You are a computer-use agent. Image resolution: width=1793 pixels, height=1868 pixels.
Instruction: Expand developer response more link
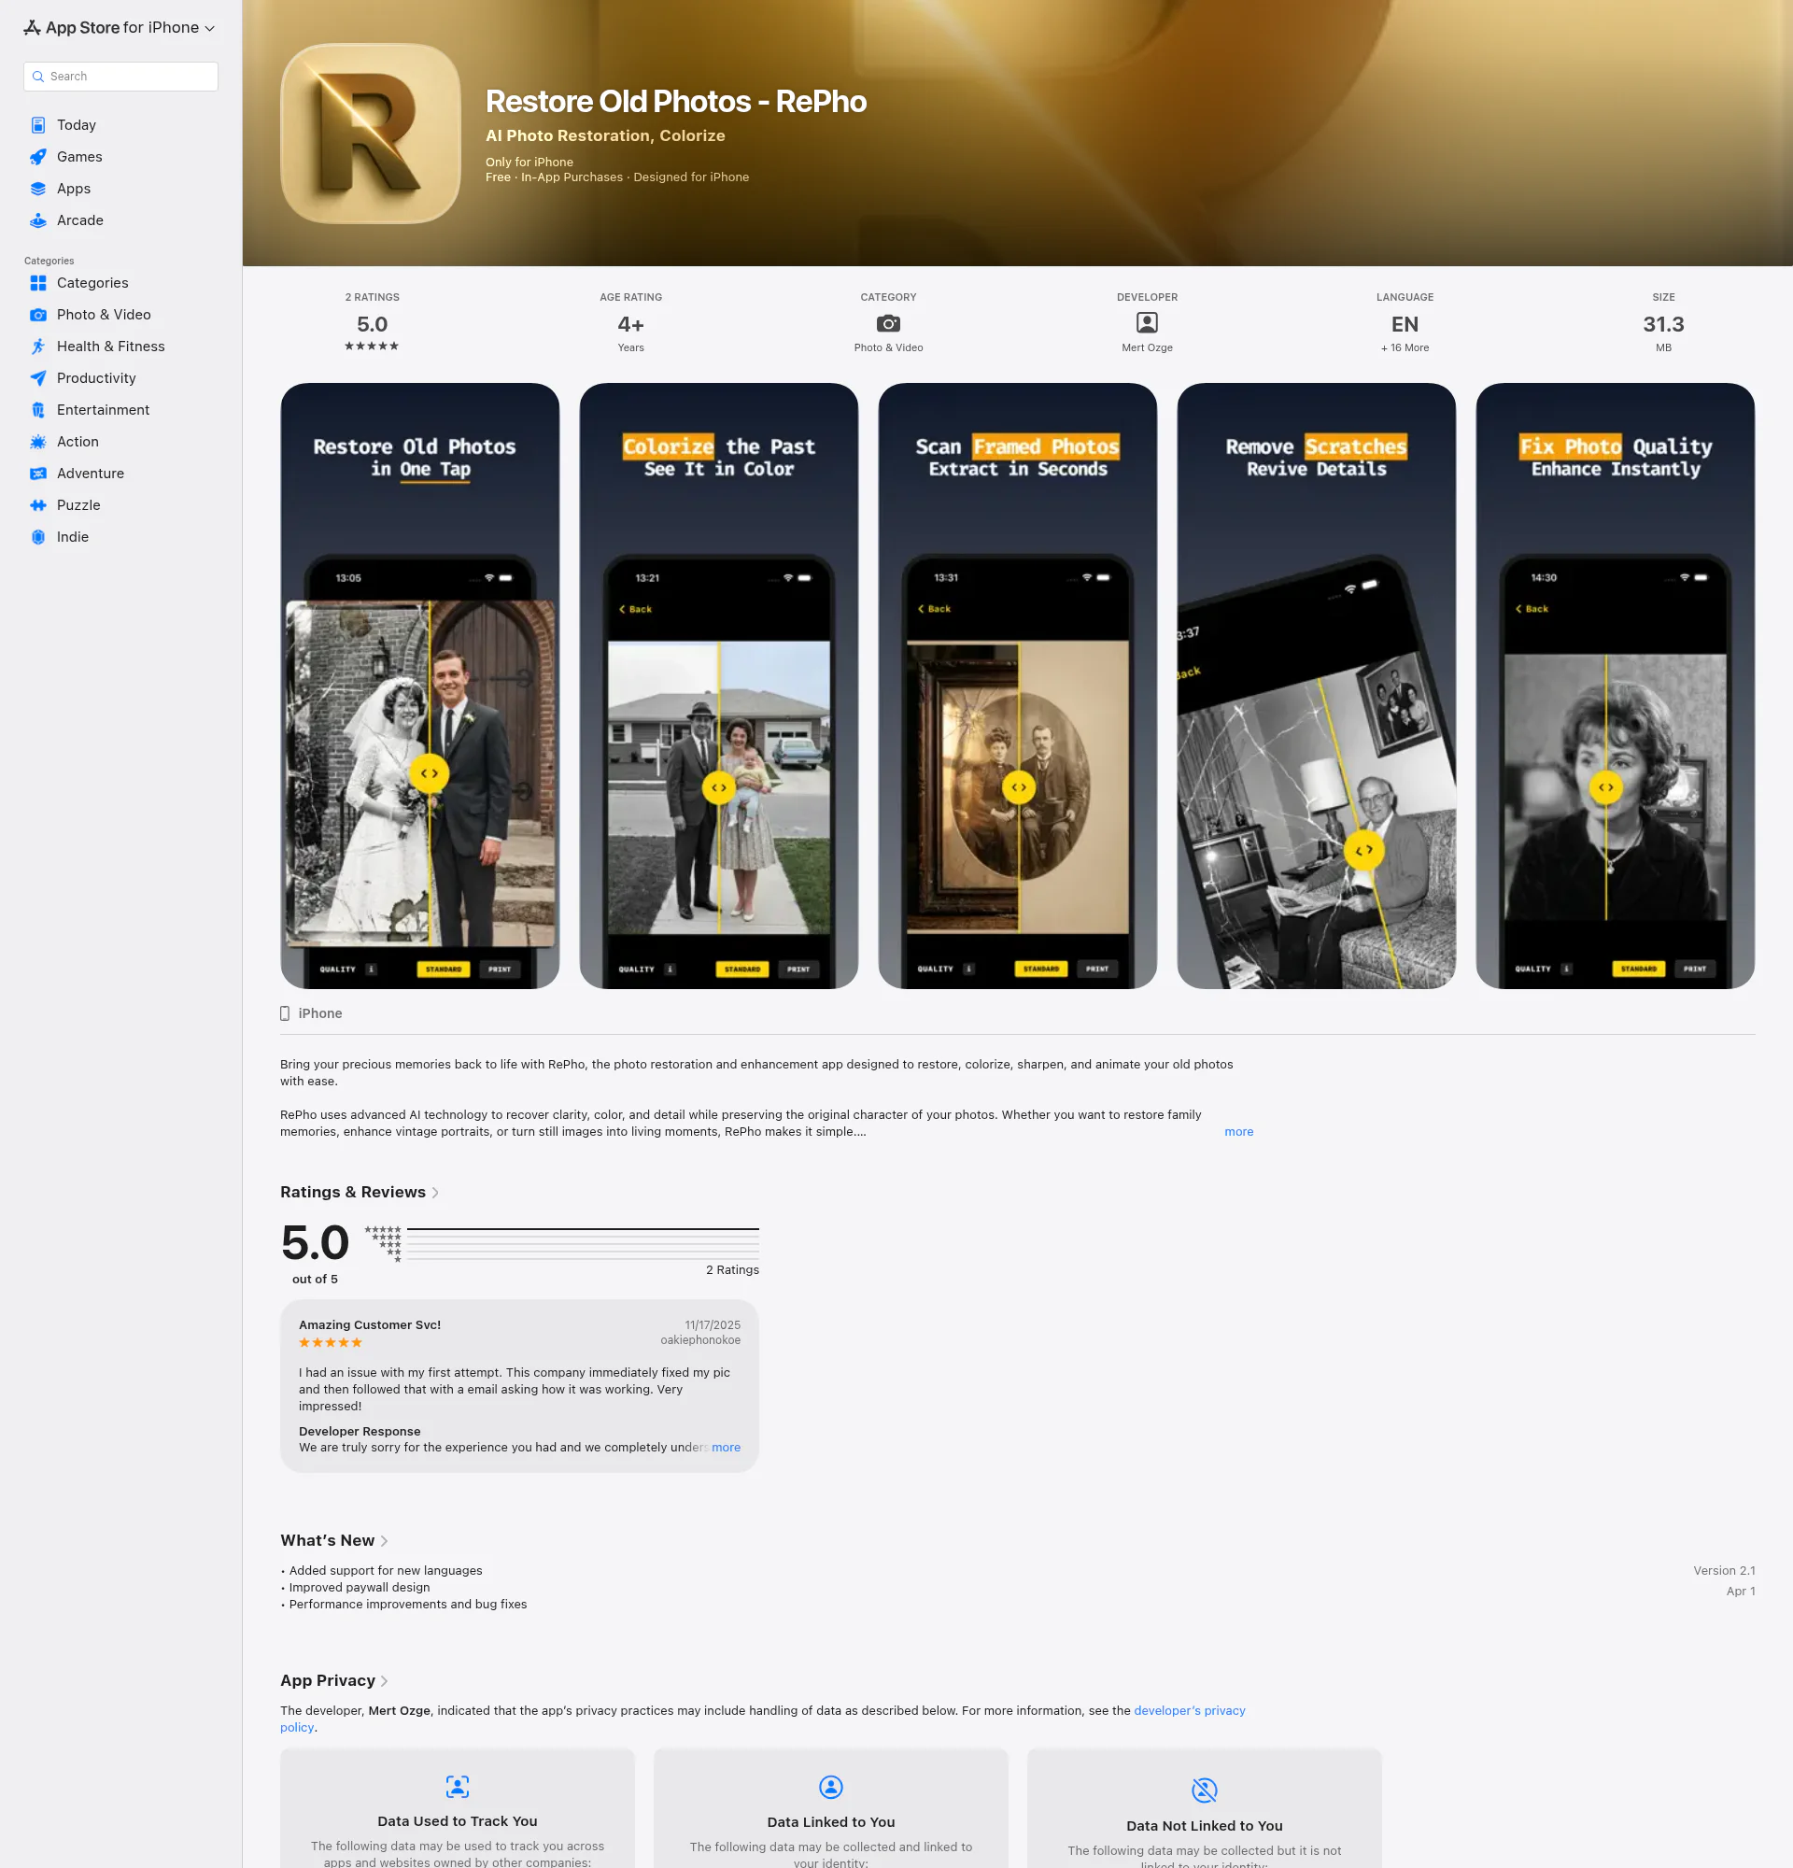tap(726, 1447)
